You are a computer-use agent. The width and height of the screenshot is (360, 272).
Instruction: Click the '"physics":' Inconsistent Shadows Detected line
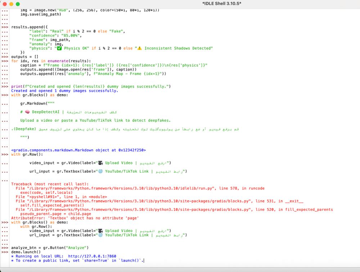click(x=121, y=48)
